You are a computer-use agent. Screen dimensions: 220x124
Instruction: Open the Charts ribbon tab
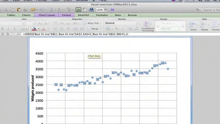point(26,15)
